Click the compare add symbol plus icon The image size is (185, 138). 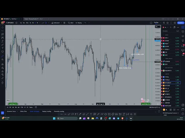click(x=16, y=23)
